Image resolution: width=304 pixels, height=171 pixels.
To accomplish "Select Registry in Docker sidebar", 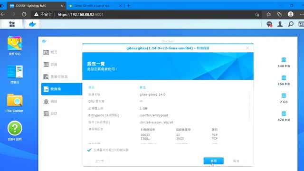I will coord(62,77).
